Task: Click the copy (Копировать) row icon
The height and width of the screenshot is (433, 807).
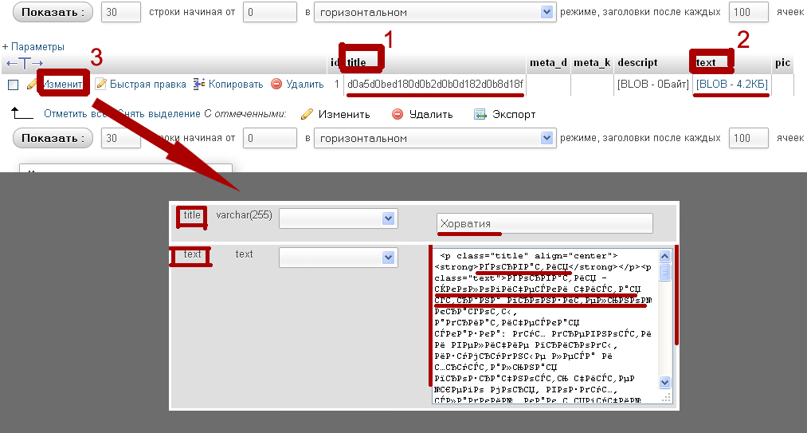Action: click(199, 84)
